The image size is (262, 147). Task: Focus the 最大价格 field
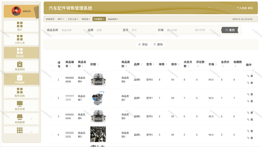(206, 30)
